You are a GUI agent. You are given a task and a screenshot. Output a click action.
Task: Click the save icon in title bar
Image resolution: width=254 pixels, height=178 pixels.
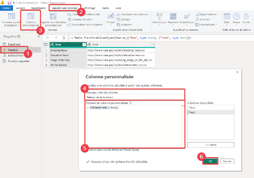10,3
